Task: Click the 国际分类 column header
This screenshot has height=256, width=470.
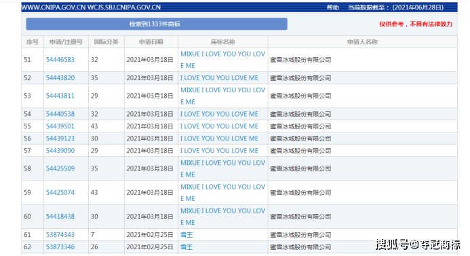Action: tap(106, 42)
